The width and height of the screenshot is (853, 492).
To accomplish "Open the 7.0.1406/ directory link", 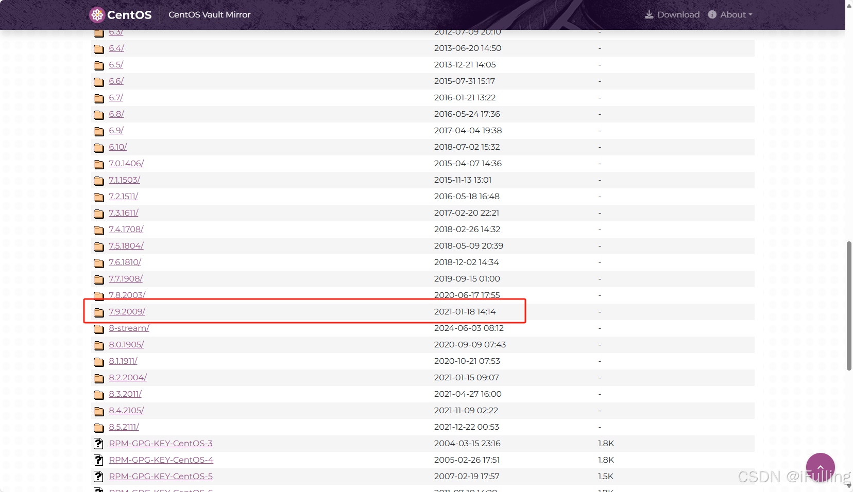I will (126, 163).
